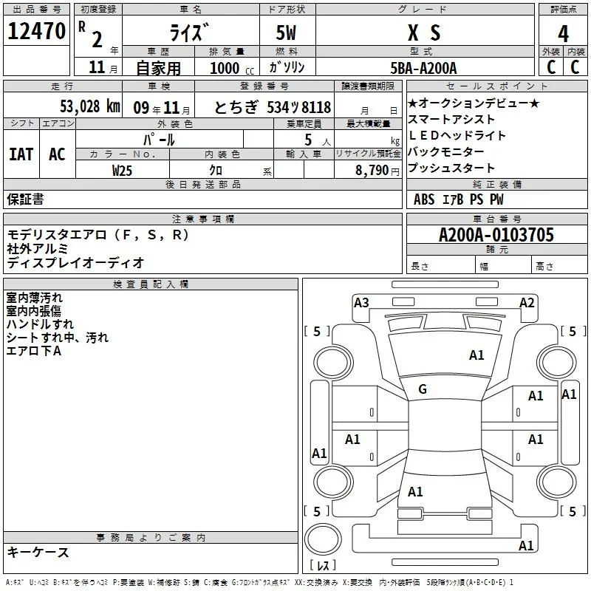Click the overall grade score 4

tap(563, 34)
